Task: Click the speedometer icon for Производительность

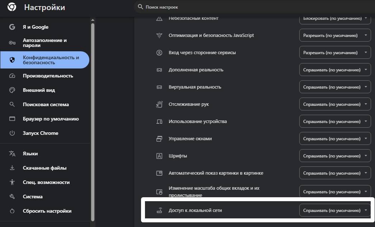Action: click(12, 76)
